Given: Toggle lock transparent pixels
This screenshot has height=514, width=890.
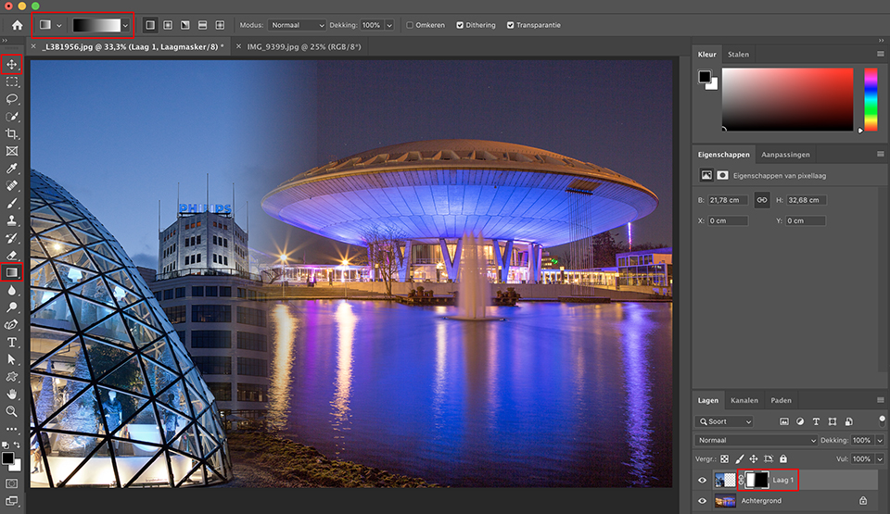Looking at the screenshot, I should click(724, 459).
